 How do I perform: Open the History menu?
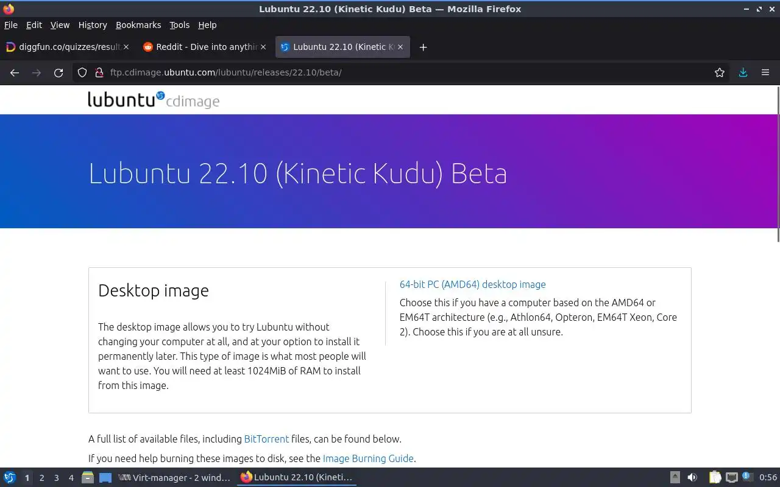(93, 25)
